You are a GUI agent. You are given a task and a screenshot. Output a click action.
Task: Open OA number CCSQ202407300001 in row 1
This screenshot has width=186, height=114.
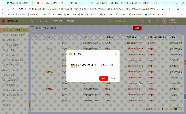point(135,43)
